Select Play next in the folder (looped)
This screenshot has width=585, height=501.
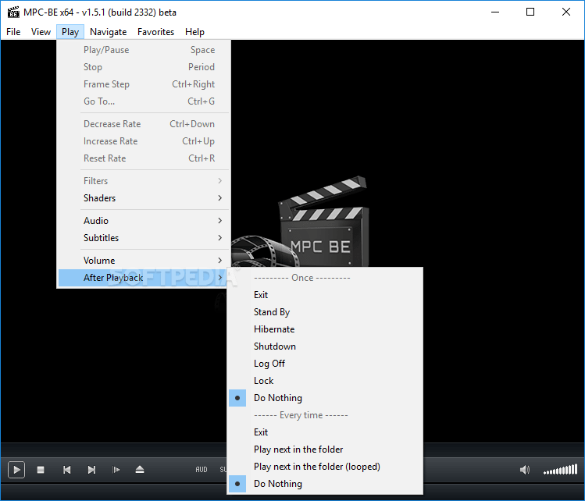(325, 467)
